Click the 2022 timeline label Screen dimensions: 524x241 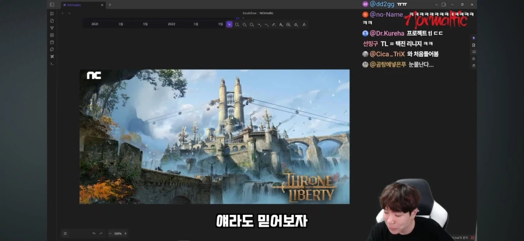click(171, 24)
